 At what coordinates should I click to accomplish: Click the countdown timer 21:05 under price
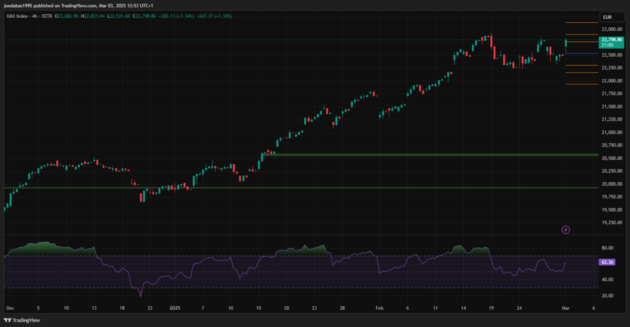pyautogui.click(x=607, y=45)
